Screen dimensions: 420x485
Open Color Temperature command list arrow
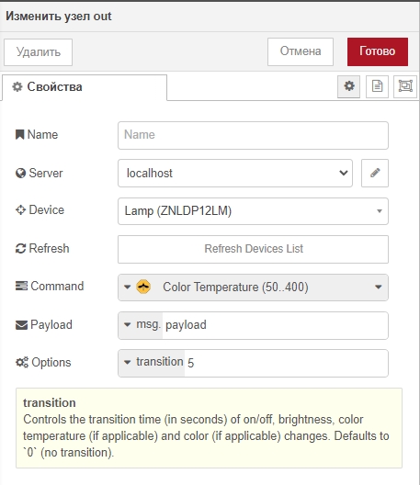tap(378, 287)
